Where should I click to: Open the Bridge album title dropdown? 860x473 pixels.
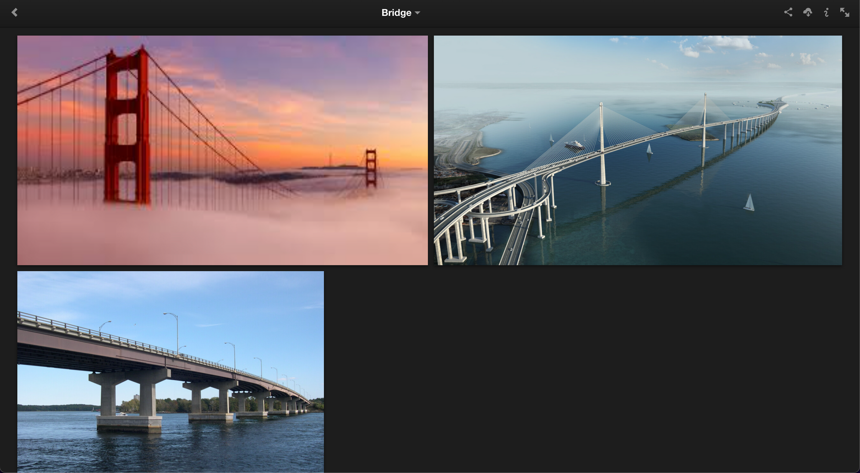point(401,13)
